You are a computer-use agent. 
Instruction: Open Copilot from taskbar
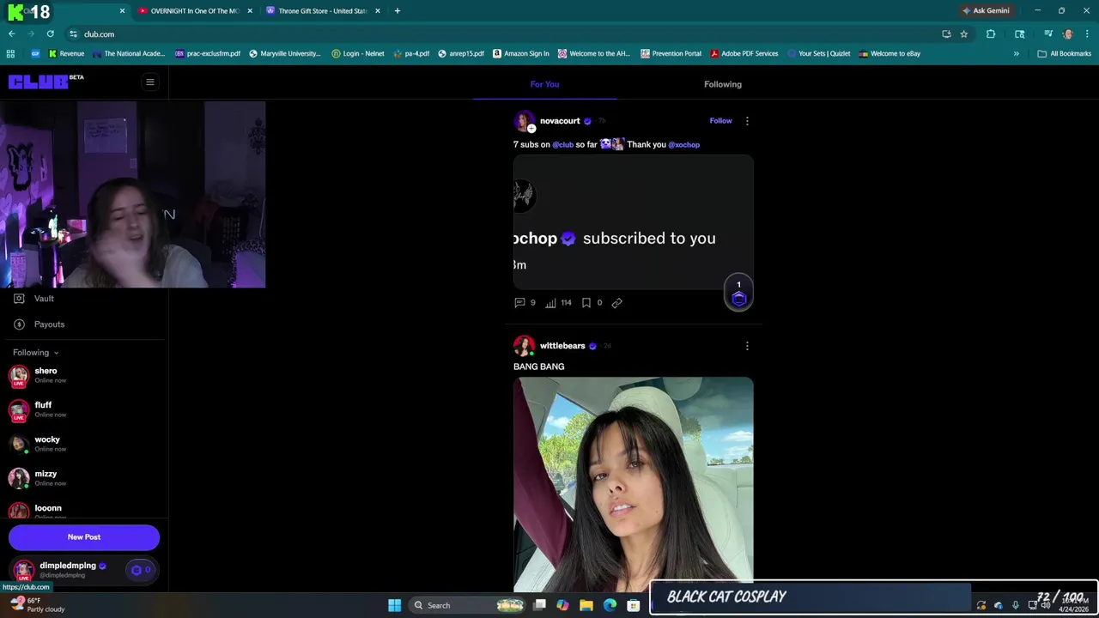[562, 605]
